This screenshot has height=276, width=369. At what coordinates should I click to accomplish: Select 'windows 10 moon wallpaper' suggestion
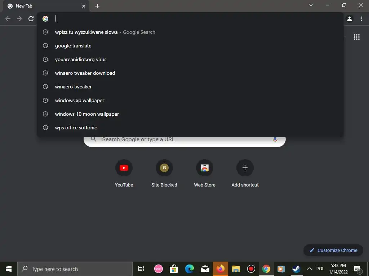pyautogui.click(x=190, y=114)
